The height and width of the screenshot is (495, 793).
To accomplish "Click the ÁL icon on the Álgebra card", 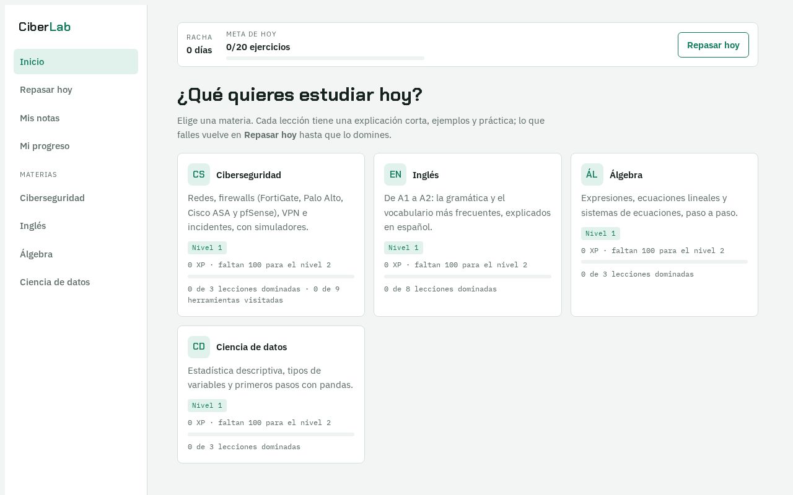I will click(592, 174).
